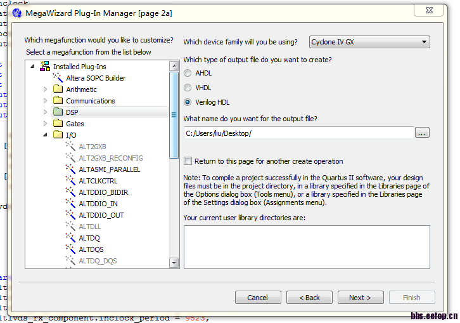Open the device family dropdown

point(369,42)
